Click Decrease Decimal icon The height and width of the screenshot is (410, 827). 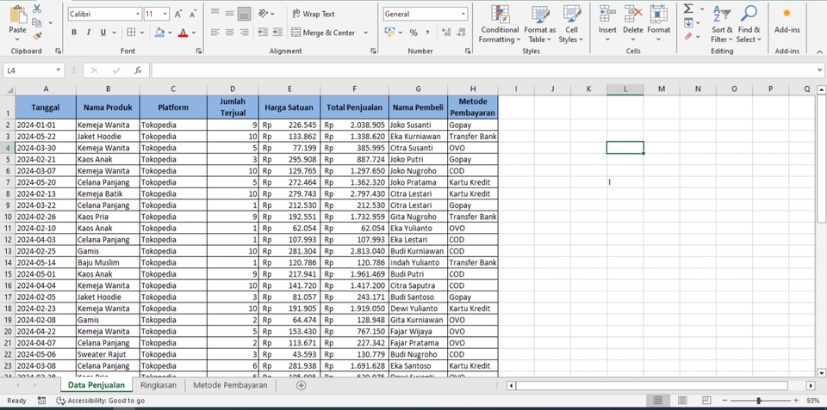[462, 33]
